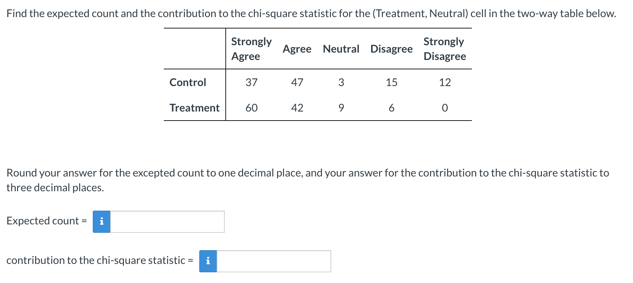Click the value 15 in the Control row
The image size is (633, 283).
coord(391,82)
